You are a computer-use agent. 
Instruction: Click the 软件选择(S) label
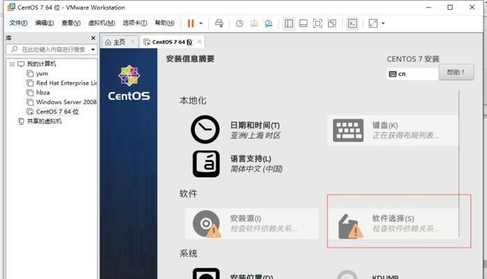[x=393, y=218]
